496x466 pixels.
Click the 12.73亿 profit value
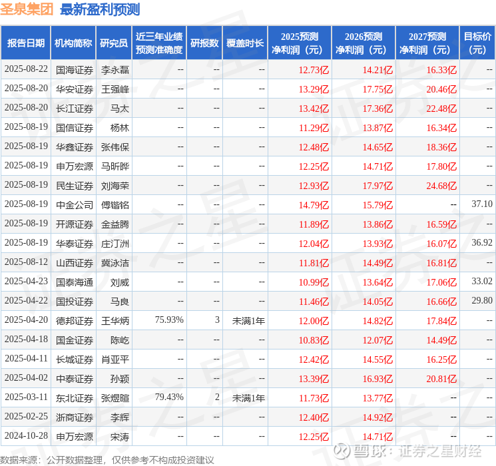click(314, 70)
